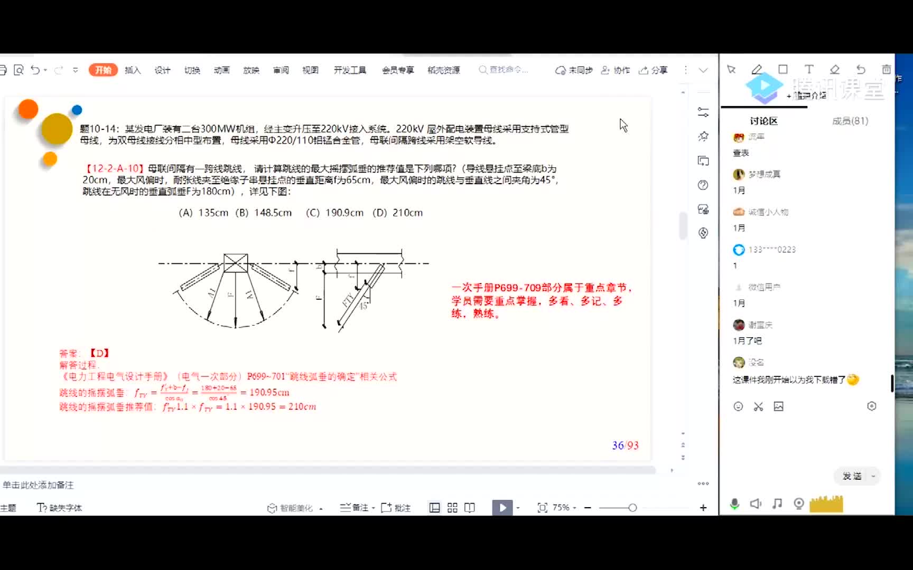This screenshot has height=570, width=913.
Task: Switch to the 成员(81) tab
Action: pyautogui.click(x=850, y=121)
